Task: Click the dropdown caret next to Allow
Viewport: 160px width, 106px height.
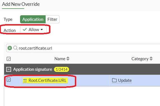Action: click(x=42, y=30)
